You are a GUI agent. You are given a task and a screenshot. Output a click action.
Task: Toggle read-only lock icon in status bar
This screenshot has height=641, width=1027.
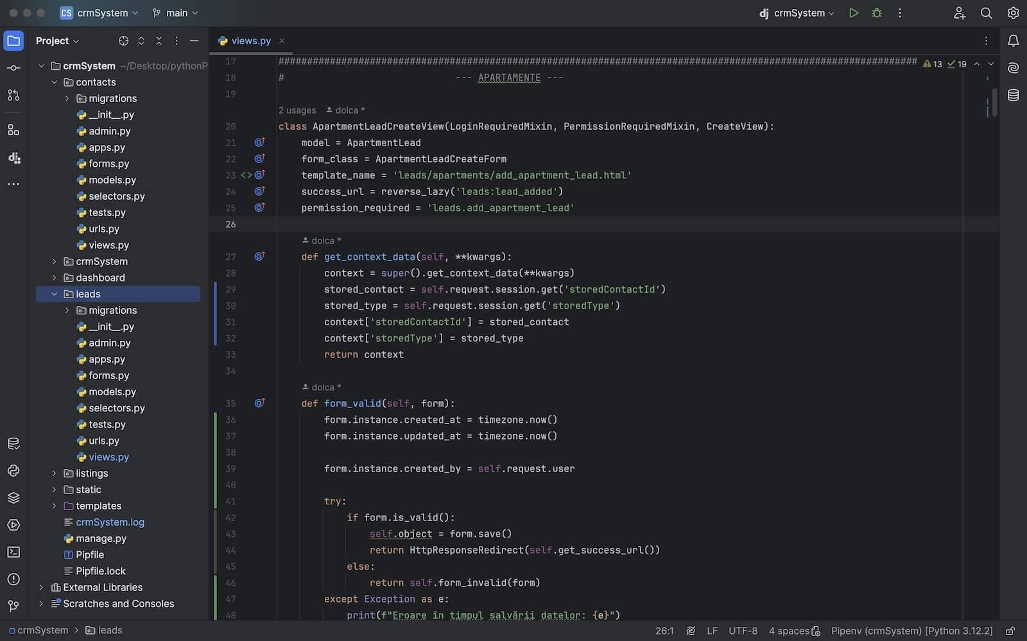pos(1010,631)
